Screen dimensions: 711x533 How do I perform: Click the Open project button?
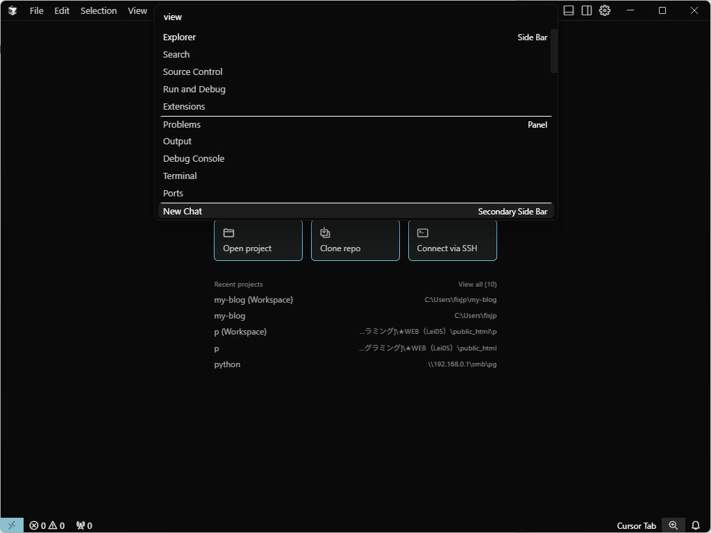(x=258, y=240)
